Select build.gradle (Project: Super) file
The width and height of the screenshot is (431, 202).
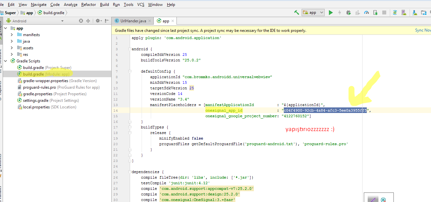tap(47, 68)
